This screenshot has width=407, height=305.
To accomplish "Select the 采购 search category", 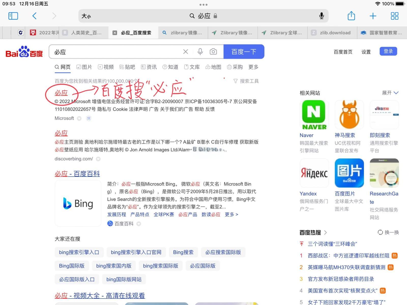I will (x=235, y=67).
